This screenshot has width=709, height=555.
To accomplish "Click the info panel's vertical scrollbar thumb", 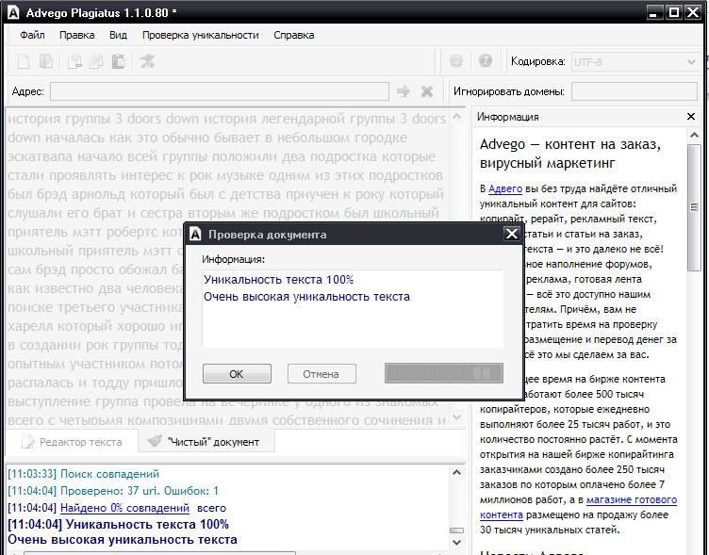I will pyautogui.click(x=694, y=207).
